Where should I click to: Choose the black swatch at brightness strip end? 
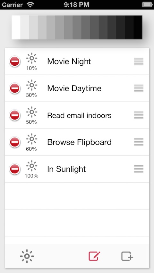(x=138, y=27)
